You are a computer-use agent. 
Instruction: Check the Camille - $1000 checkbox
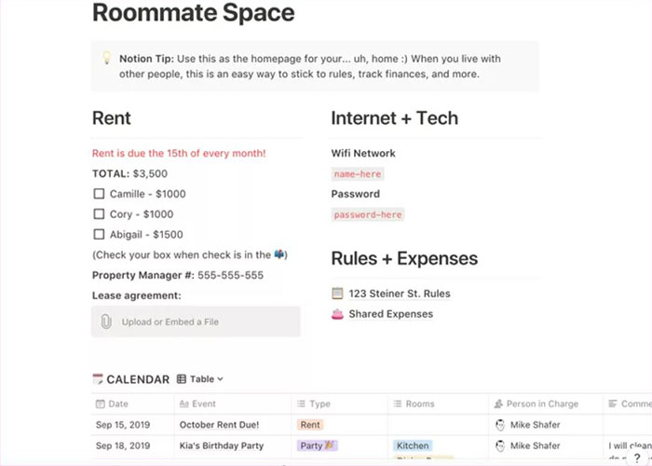click(x=99, y=194)
